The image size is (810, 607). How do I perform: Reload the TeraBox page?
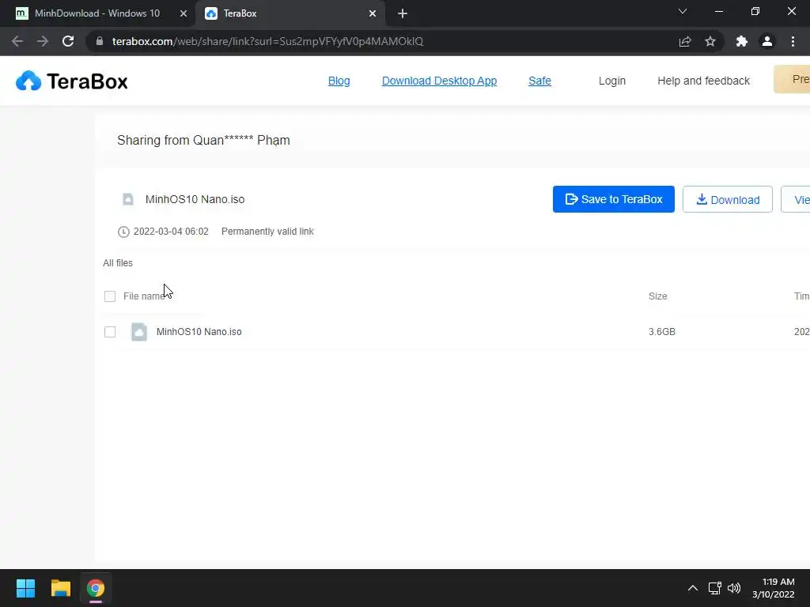coord(68,41)
